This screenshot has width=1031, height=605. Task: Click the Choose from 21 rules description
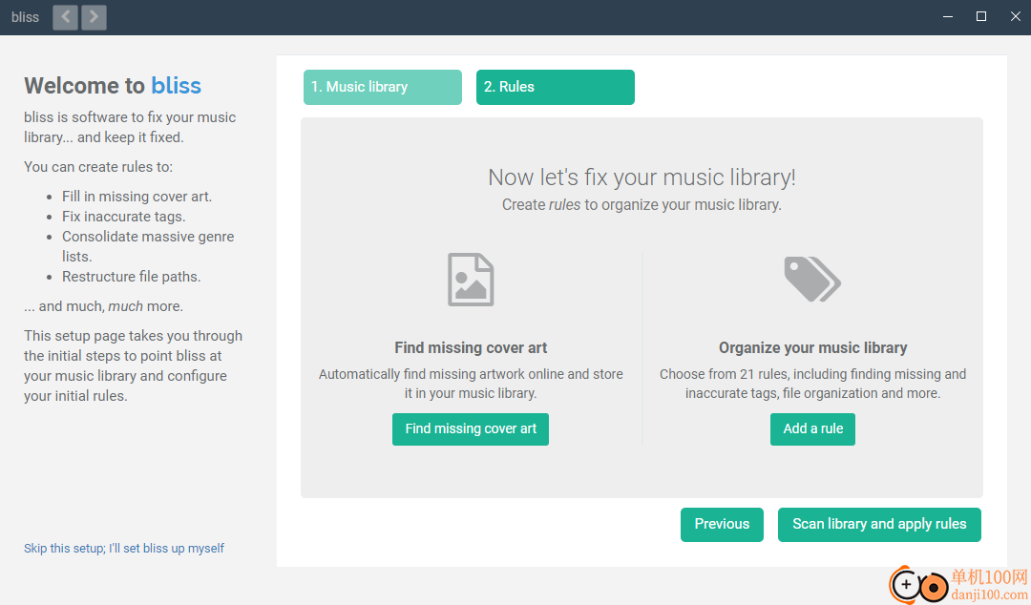click(x=812, y=384)
